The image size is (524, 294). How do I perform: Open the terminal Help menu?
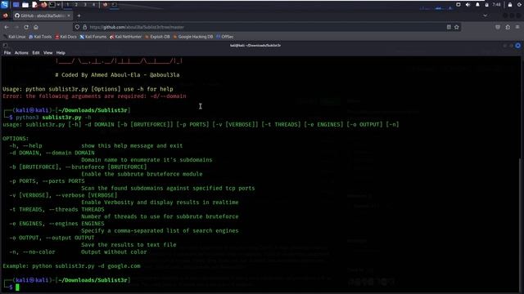pyautogui.click(x=61, y=52)
